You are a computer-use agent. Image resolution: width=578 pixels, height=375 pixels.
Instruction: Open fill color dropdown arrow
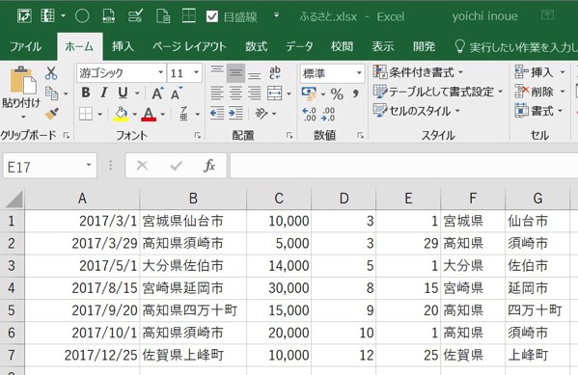(x=134, y=114)
